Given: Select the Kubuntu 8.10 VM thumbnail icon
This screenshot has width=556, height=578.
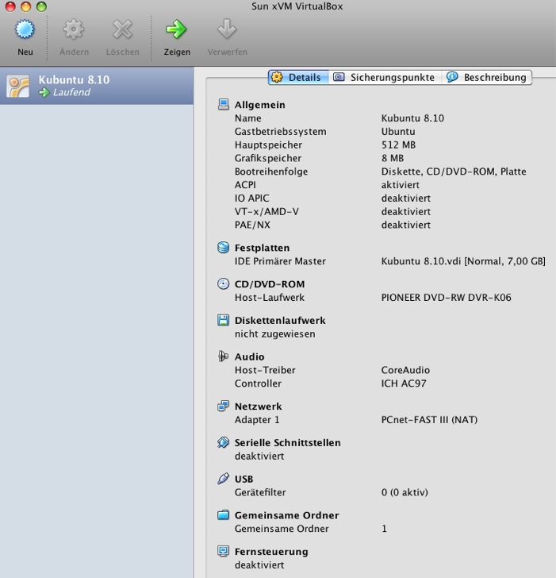Looking at the screenshot, I should [x=17, y=87].
